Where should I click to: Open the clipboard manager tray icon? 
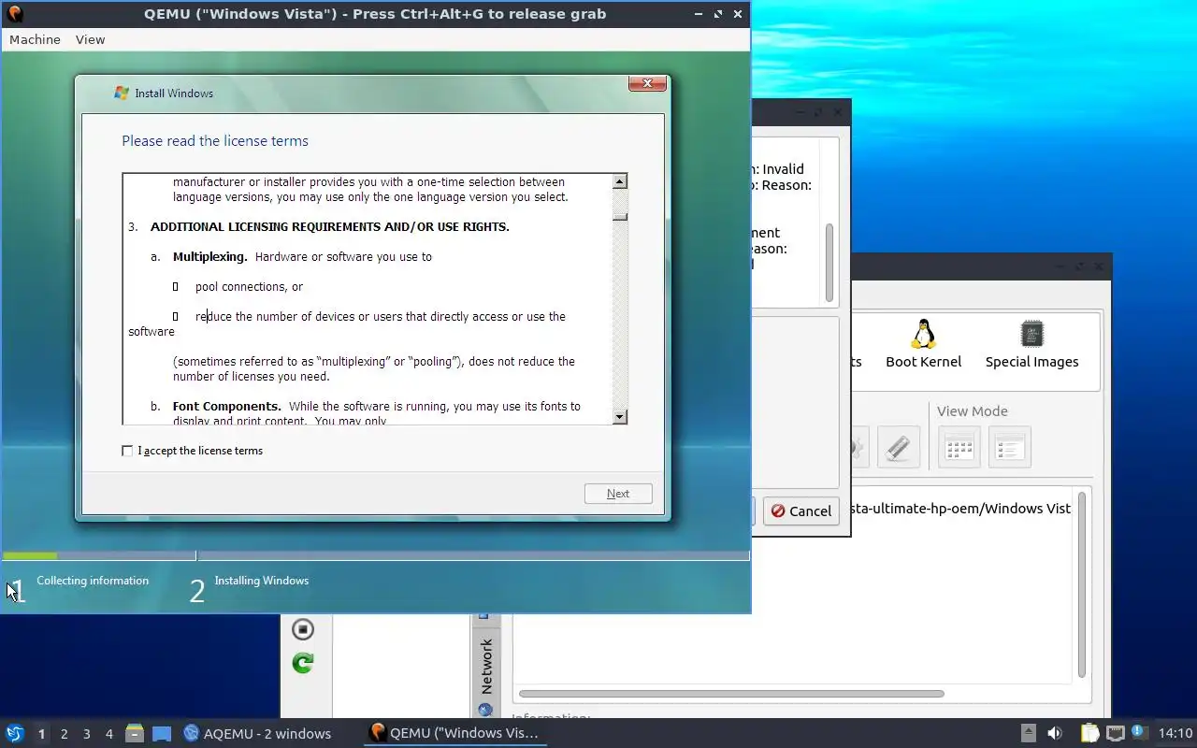[x=1089, y=733]
